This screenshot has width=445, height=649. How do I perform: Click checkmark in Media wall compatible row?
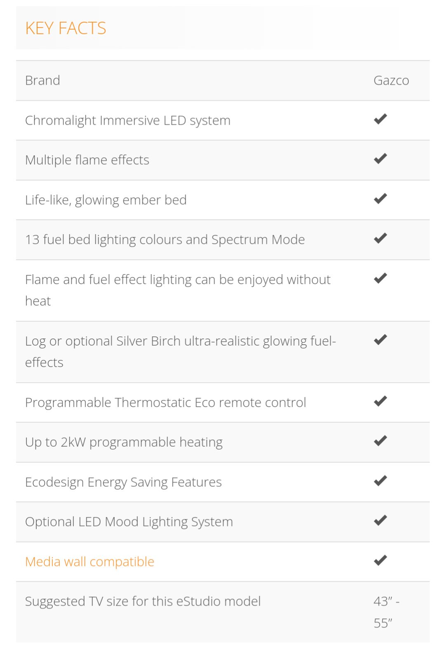[380, 561]
